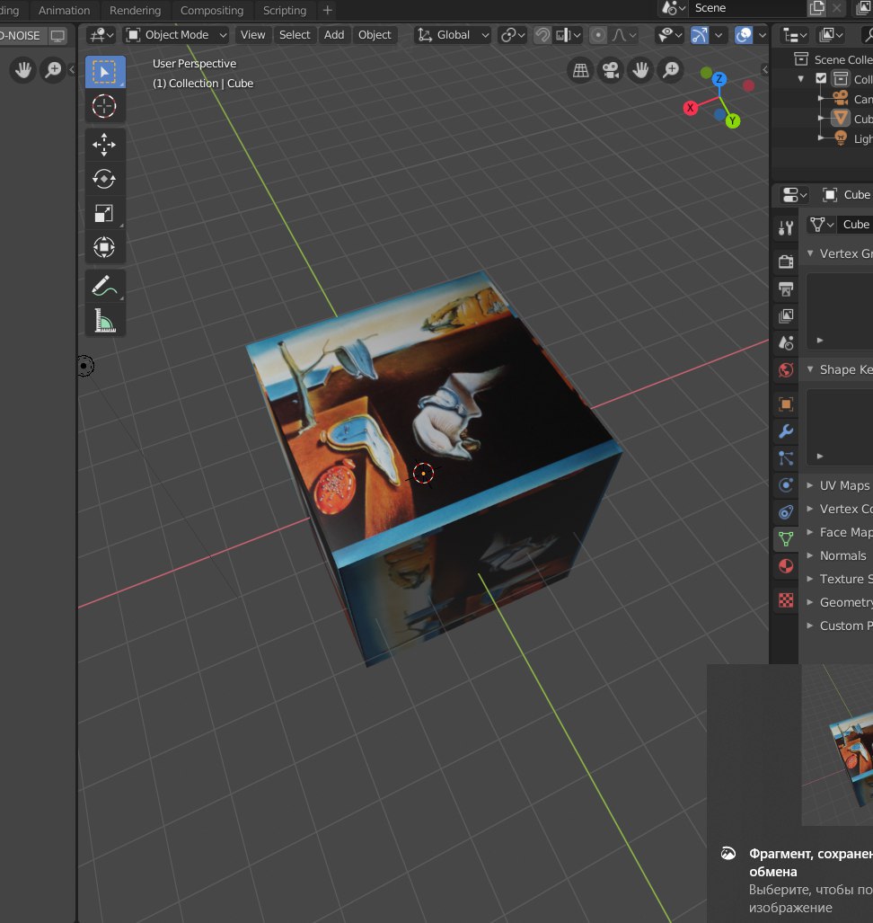Click the Scene name field
Image resolution: width=873 pixels, height=923 pixels.
(747, 8)
